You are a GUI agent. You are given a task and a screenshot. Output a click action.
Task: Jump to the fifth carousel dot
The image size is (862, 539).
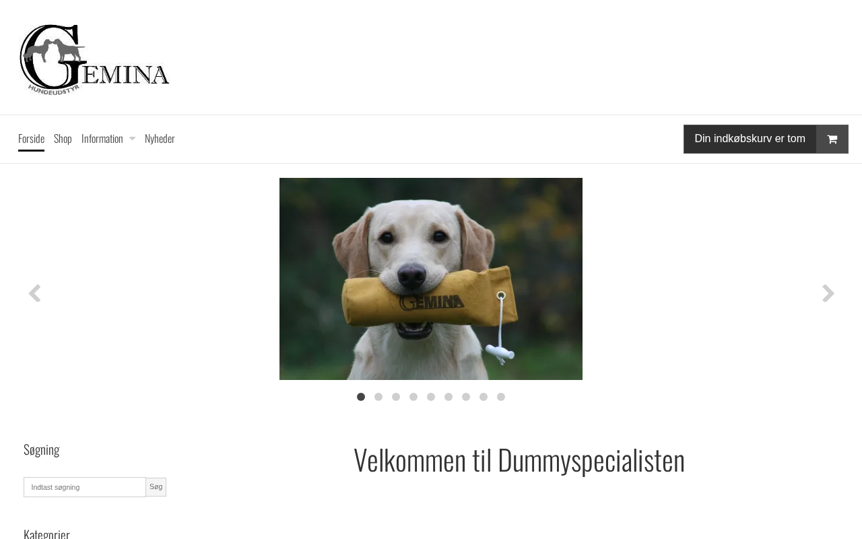pos(431,397)
